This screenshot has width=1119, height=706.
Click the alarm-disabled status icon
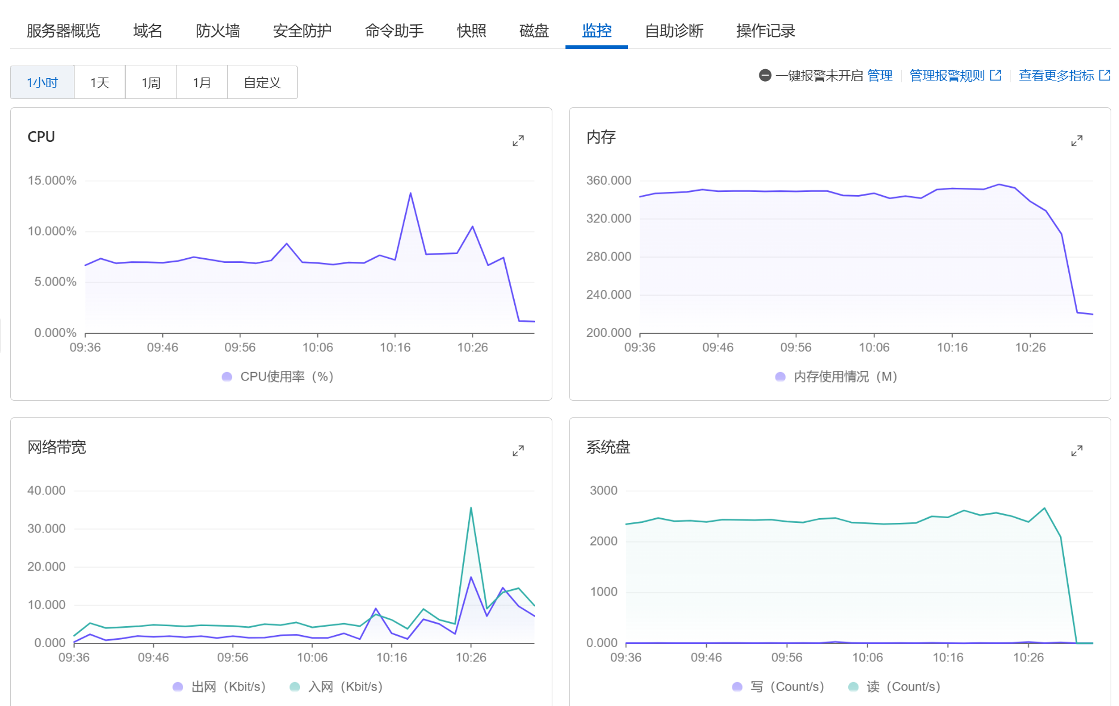pos(765,75)
